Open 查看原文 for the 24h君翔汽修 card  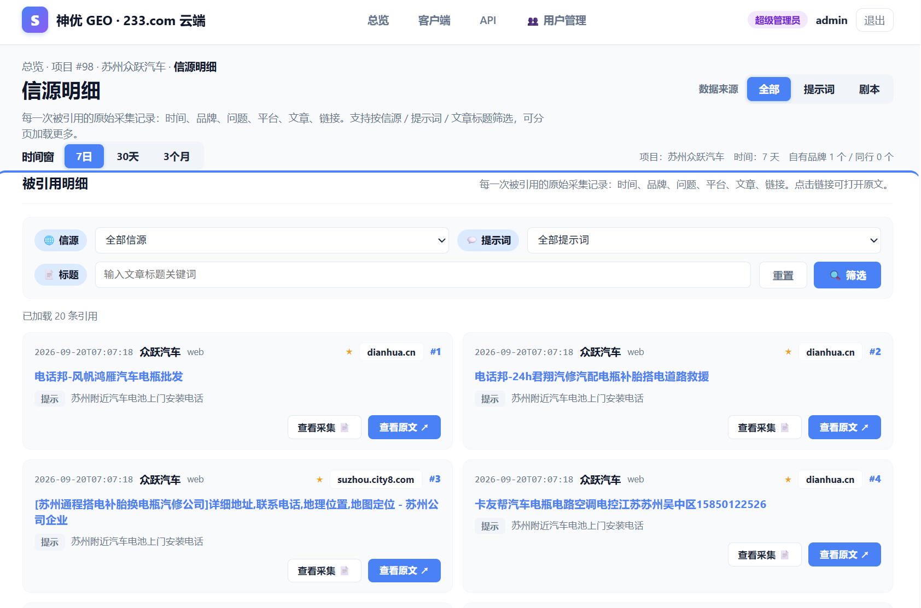844,427
